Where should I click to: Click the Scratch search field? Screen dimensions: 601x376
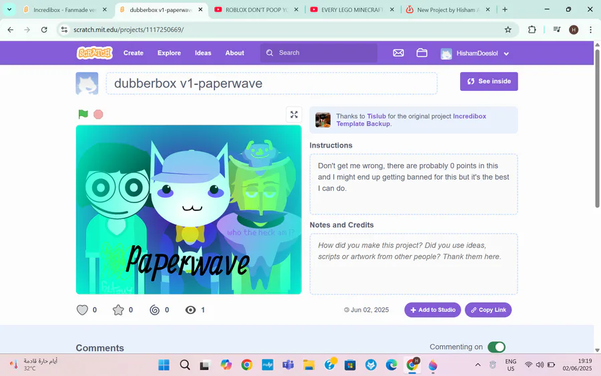(x=319, y=53)
